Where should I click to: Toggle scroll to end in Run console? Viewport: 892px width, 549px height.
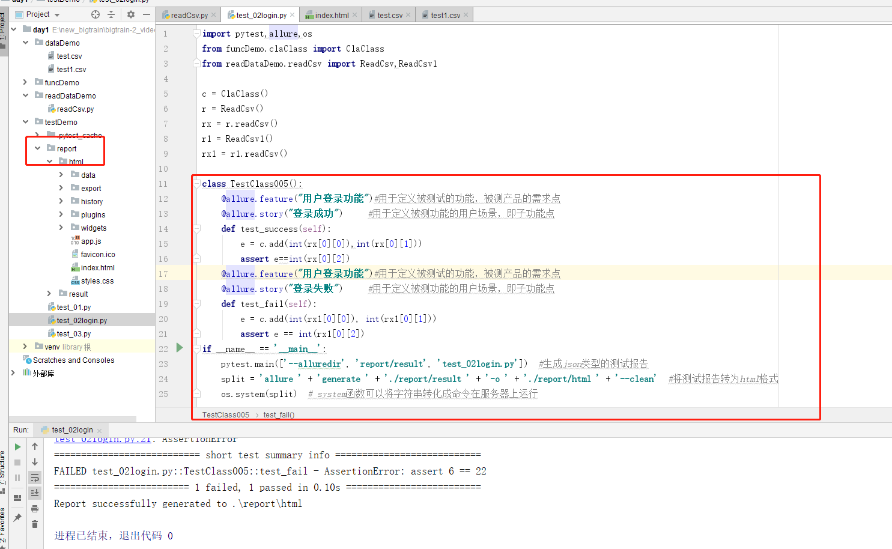35,493
